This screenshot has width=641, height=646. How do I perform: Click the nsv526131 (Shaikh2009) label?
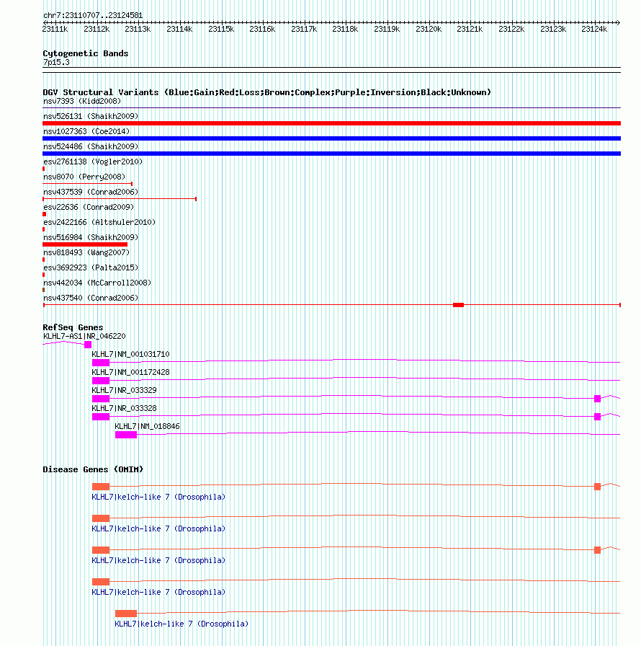pos(91,116)
